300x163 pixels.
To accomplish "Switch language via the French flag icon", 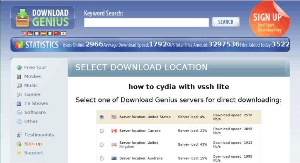I will (37, 34).
